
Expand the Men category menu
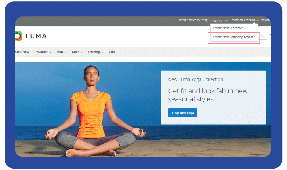click(x=62, y=52)
